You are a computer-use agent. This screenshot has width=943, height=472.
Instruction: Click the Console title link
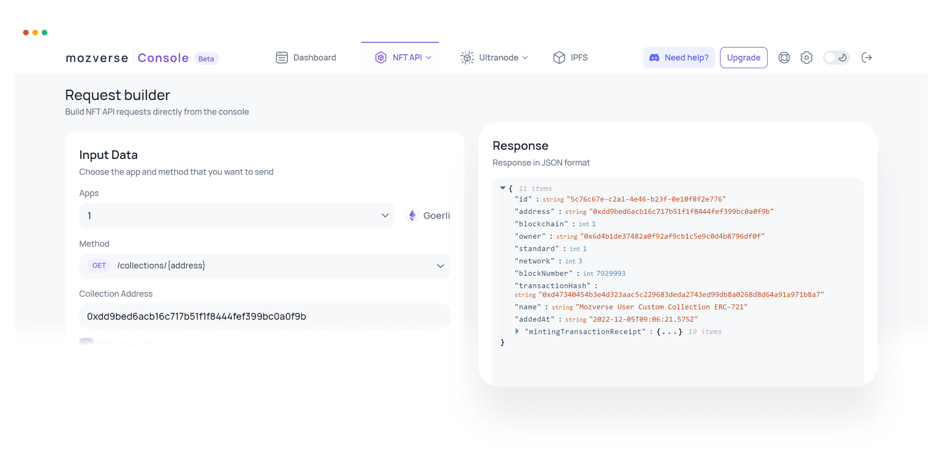tap(163, 58)
